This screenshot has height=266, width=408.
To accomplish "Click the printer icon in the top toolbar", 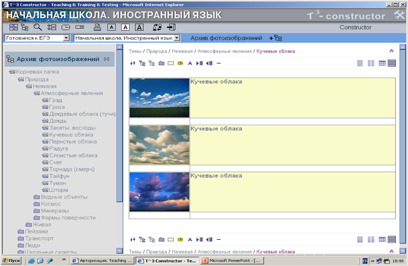I will [x=97, y=27].
